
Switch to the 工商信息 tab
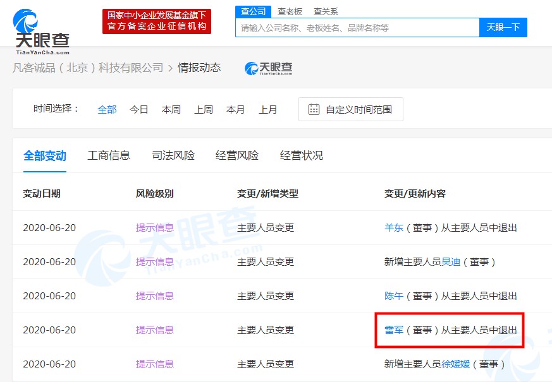109,155
